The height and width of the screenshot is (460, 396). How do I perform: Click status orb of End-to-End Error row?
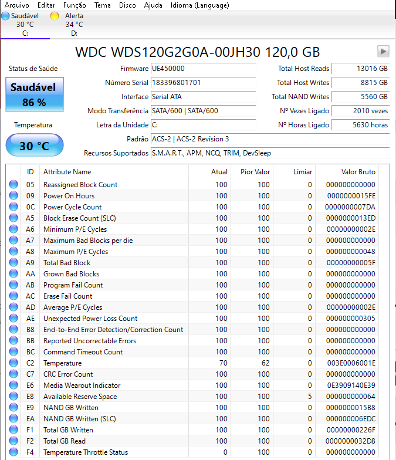click(13, 329)
